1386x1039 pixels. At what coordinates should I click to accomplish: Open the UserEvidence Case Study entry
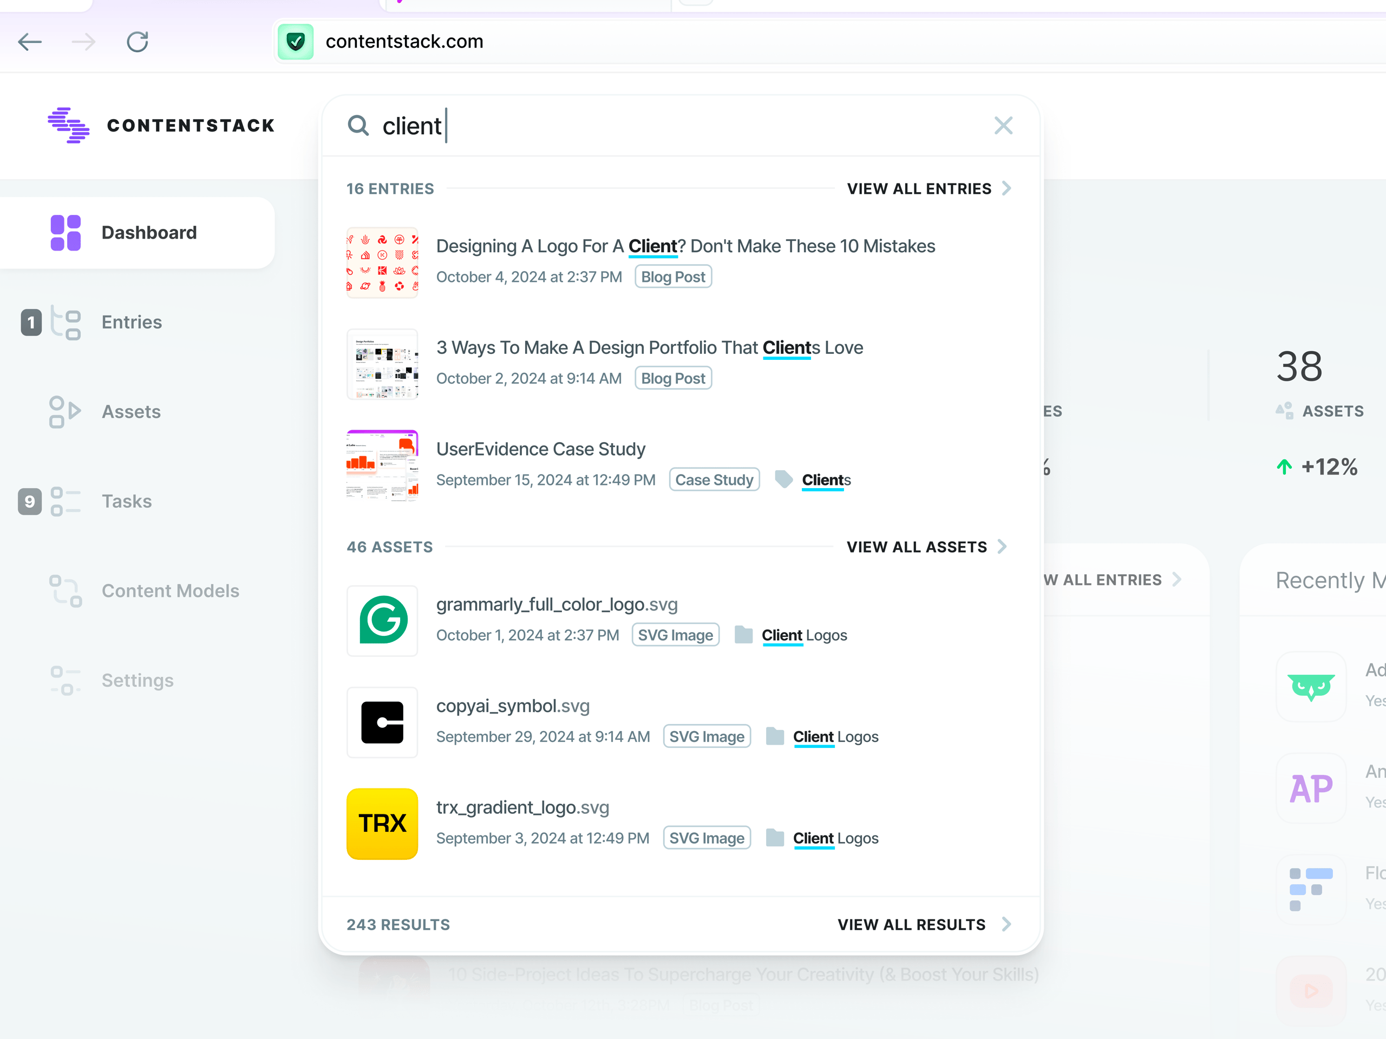tap(541, 449)
